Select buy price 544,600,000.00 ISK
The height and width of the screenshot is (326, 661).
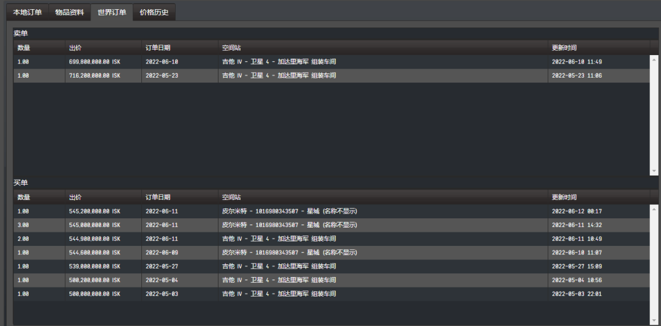tap(94, 253)
